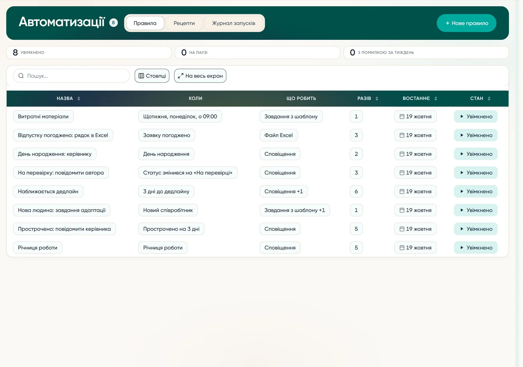Toggle Увімкнено status for Нова людина rule
The width and height of the screenshot is (523, 367).
pos(476,210)
